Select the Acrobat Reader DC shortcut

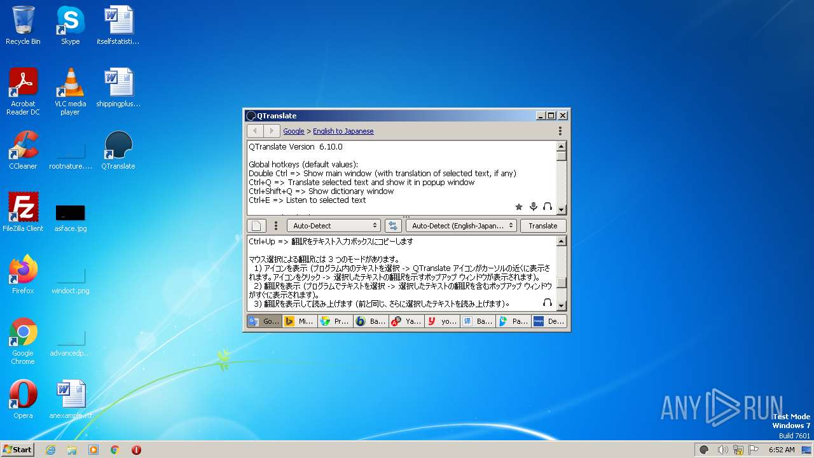pos(23,92)
